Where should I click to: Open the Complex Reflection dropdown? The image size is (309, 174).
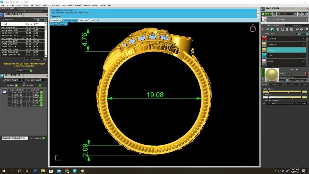coord(294,77)
